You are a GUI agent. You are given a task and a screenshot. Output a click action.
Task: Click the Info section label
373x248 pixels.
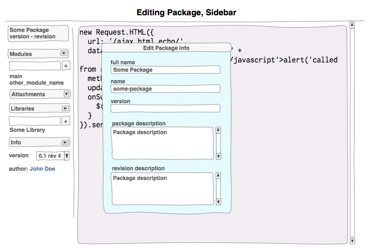pos(16,143)
